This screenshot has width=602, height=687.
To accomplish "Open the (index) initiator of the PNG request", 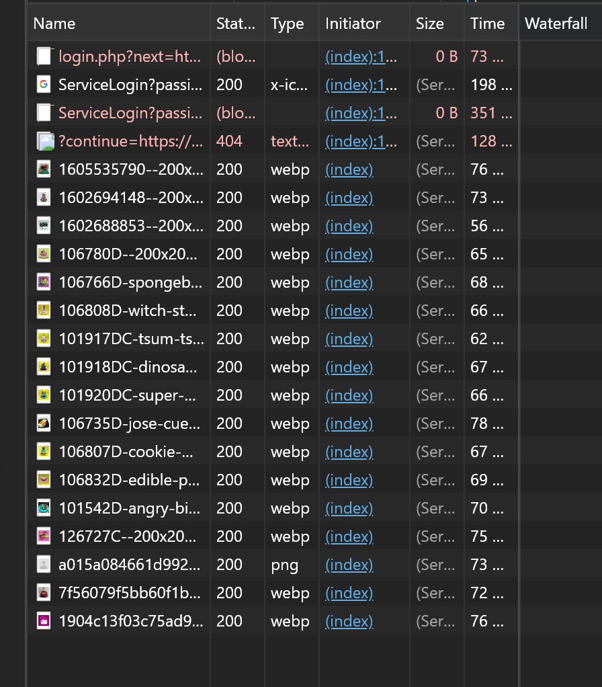I will pyautogui.click(x=349, y=565).
